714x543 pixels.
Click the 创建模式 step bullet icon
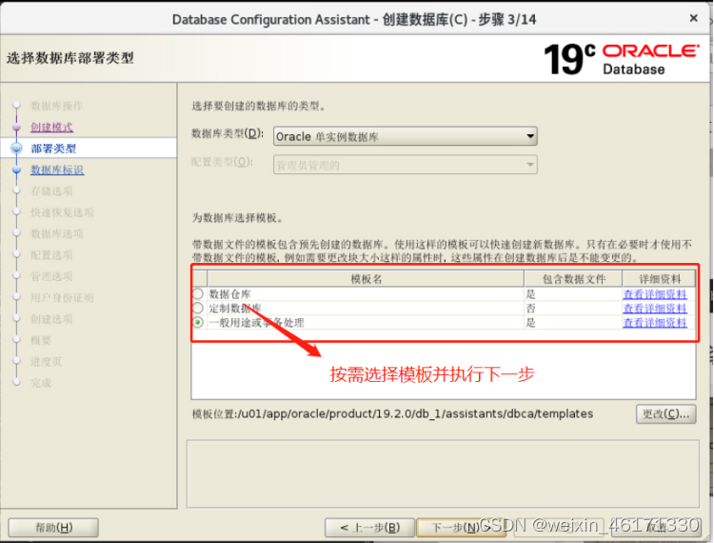(17, 127)
